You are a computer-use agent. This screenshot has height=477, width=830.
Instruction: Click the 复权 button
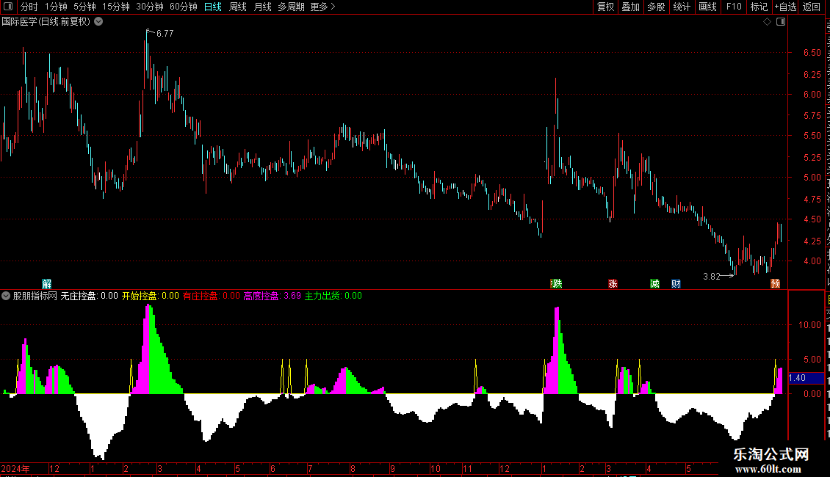tap(605, 7)
